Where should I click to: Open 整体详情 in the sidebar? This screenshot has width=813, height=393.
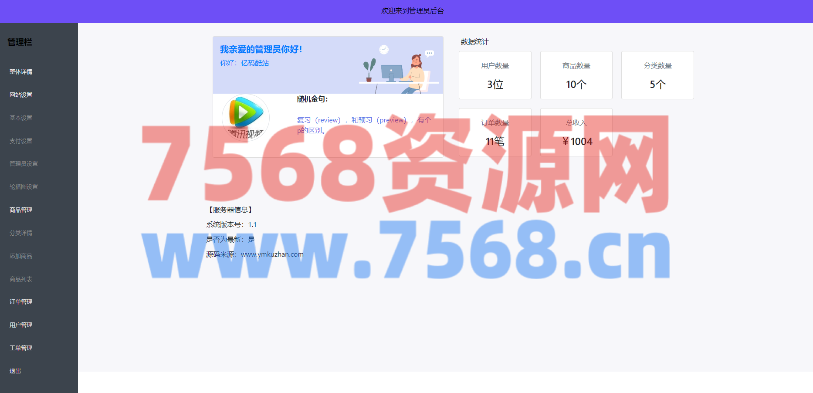[x=21, y=72]
